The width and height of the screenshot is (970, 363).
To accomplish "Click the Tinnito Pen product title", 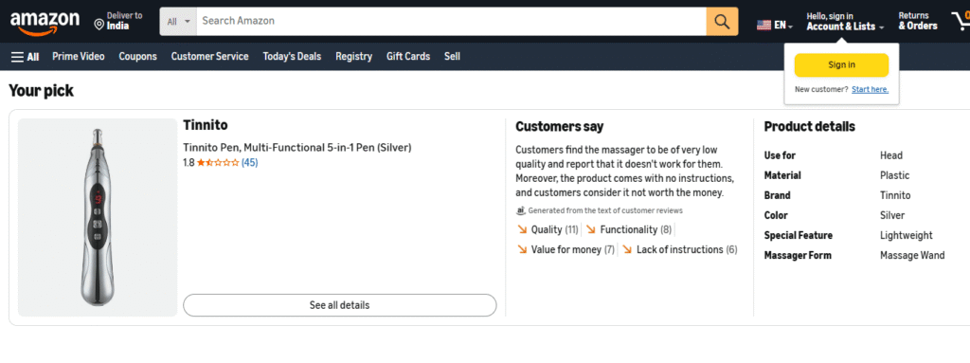I will point(296,148).
